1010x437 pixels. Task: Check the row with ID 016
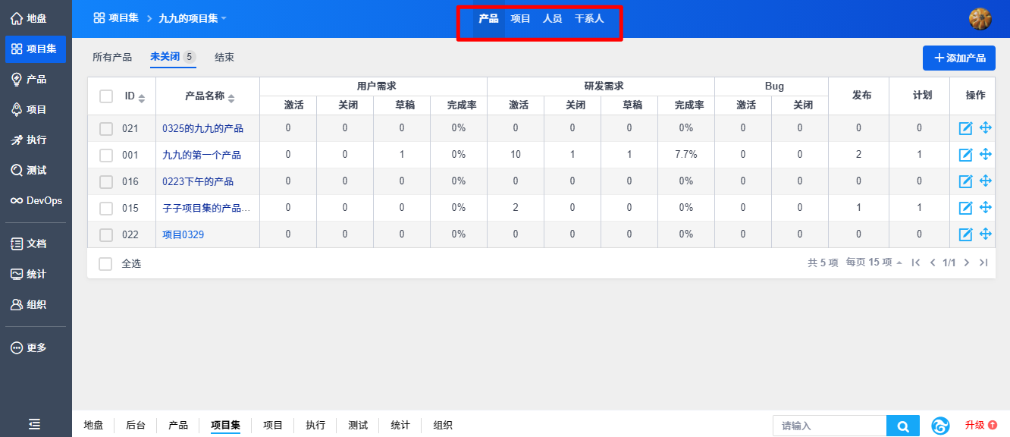[x=106, y=182]
